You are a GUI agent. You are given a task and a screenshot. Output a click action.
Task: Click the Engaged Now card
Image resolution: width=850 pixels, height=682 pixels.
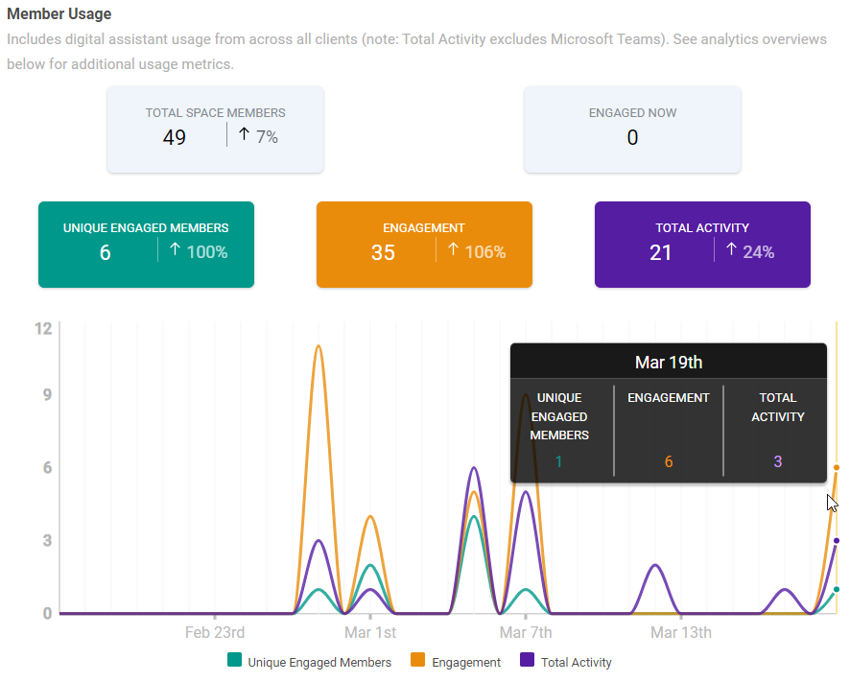(632, 129)
